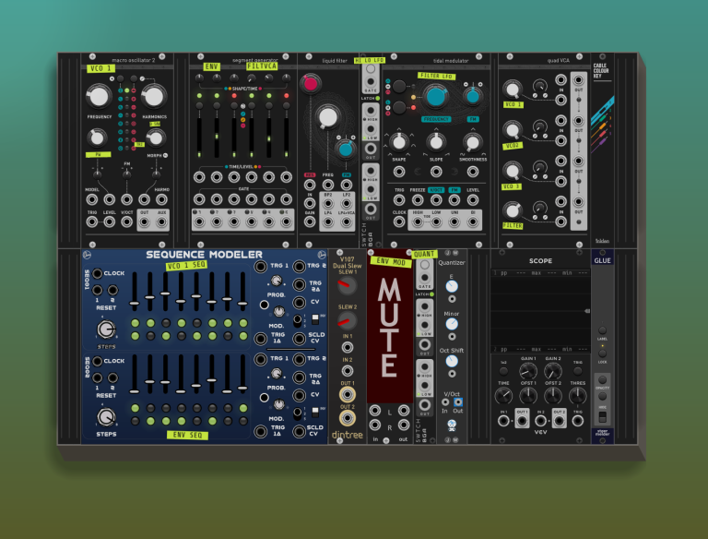Click the SEQ001 STEPS knob
708x539 pixels.
(x=106, y=329)
